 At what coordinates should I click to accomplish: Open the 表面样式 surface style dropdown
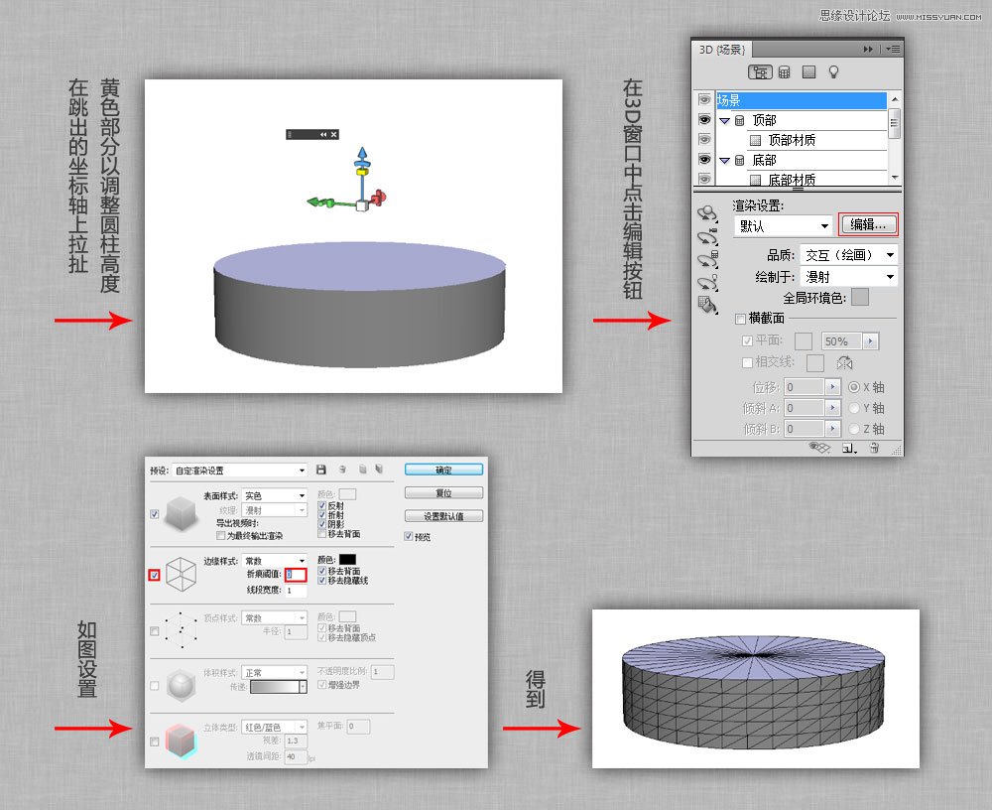(274, 495)
